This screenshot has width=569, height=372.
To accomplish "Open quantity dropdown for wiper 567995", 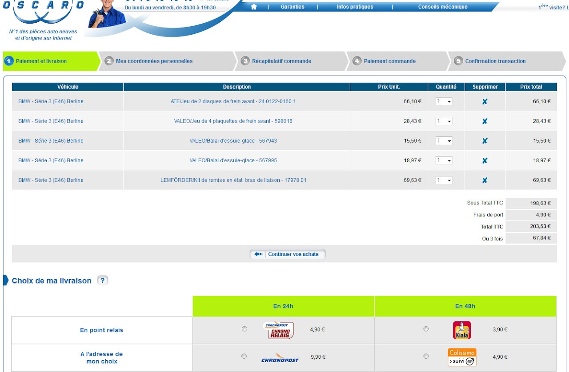I will (444, 160).
